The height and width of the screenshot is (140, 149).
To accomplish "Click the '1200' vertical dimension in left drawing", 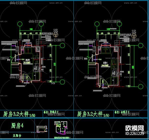I will pos(51,55).
